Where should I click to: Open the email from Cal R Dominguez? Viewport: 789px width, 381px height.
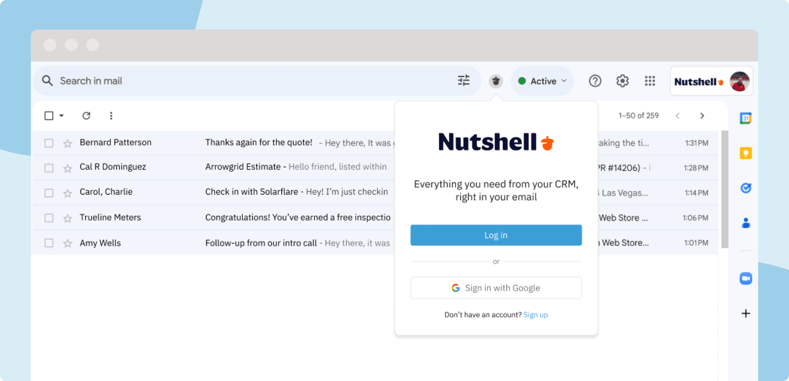point(243,167)
